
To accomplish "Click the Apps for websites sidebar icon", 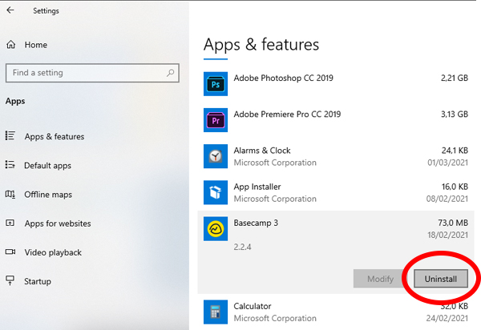I will click(x=10, y=223).
